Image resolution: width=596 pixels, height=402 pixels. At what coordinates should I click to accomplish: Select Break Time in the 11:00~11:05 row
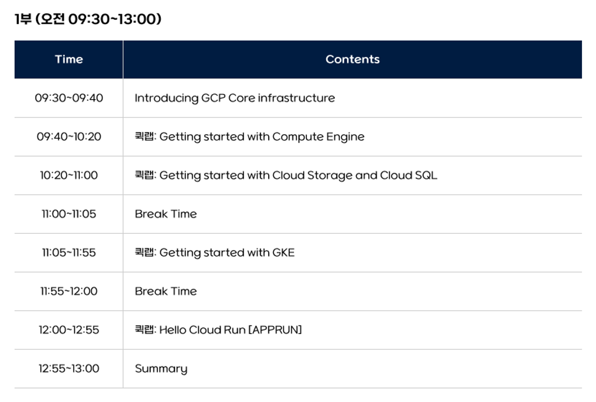[x=166, y=214]
